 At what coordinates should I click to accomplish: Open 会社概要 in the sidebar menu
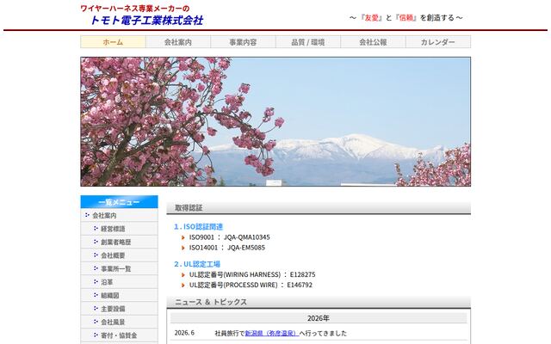click(x=119, y=255)
